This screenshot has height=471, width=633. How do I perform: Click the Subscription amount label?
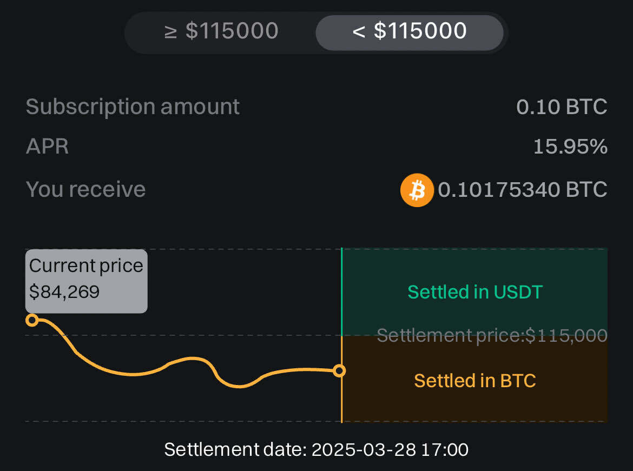point(133,107)
